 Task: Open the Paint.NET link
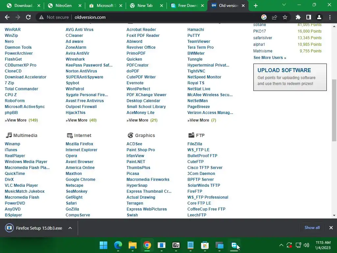(x=136, y=161)
